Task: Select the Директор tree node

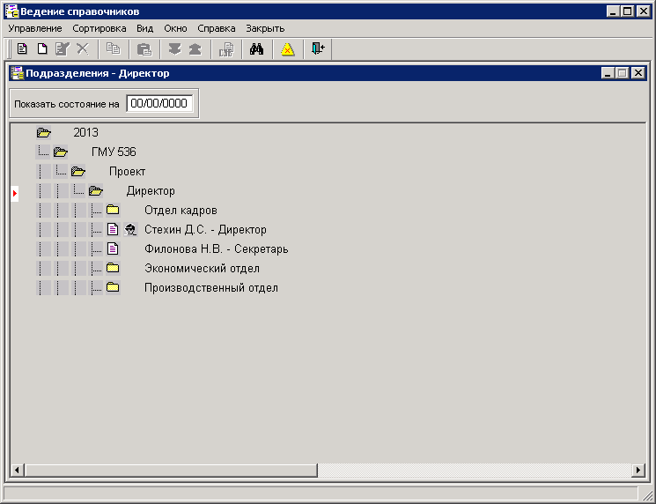Action: (x=151, y=191)
